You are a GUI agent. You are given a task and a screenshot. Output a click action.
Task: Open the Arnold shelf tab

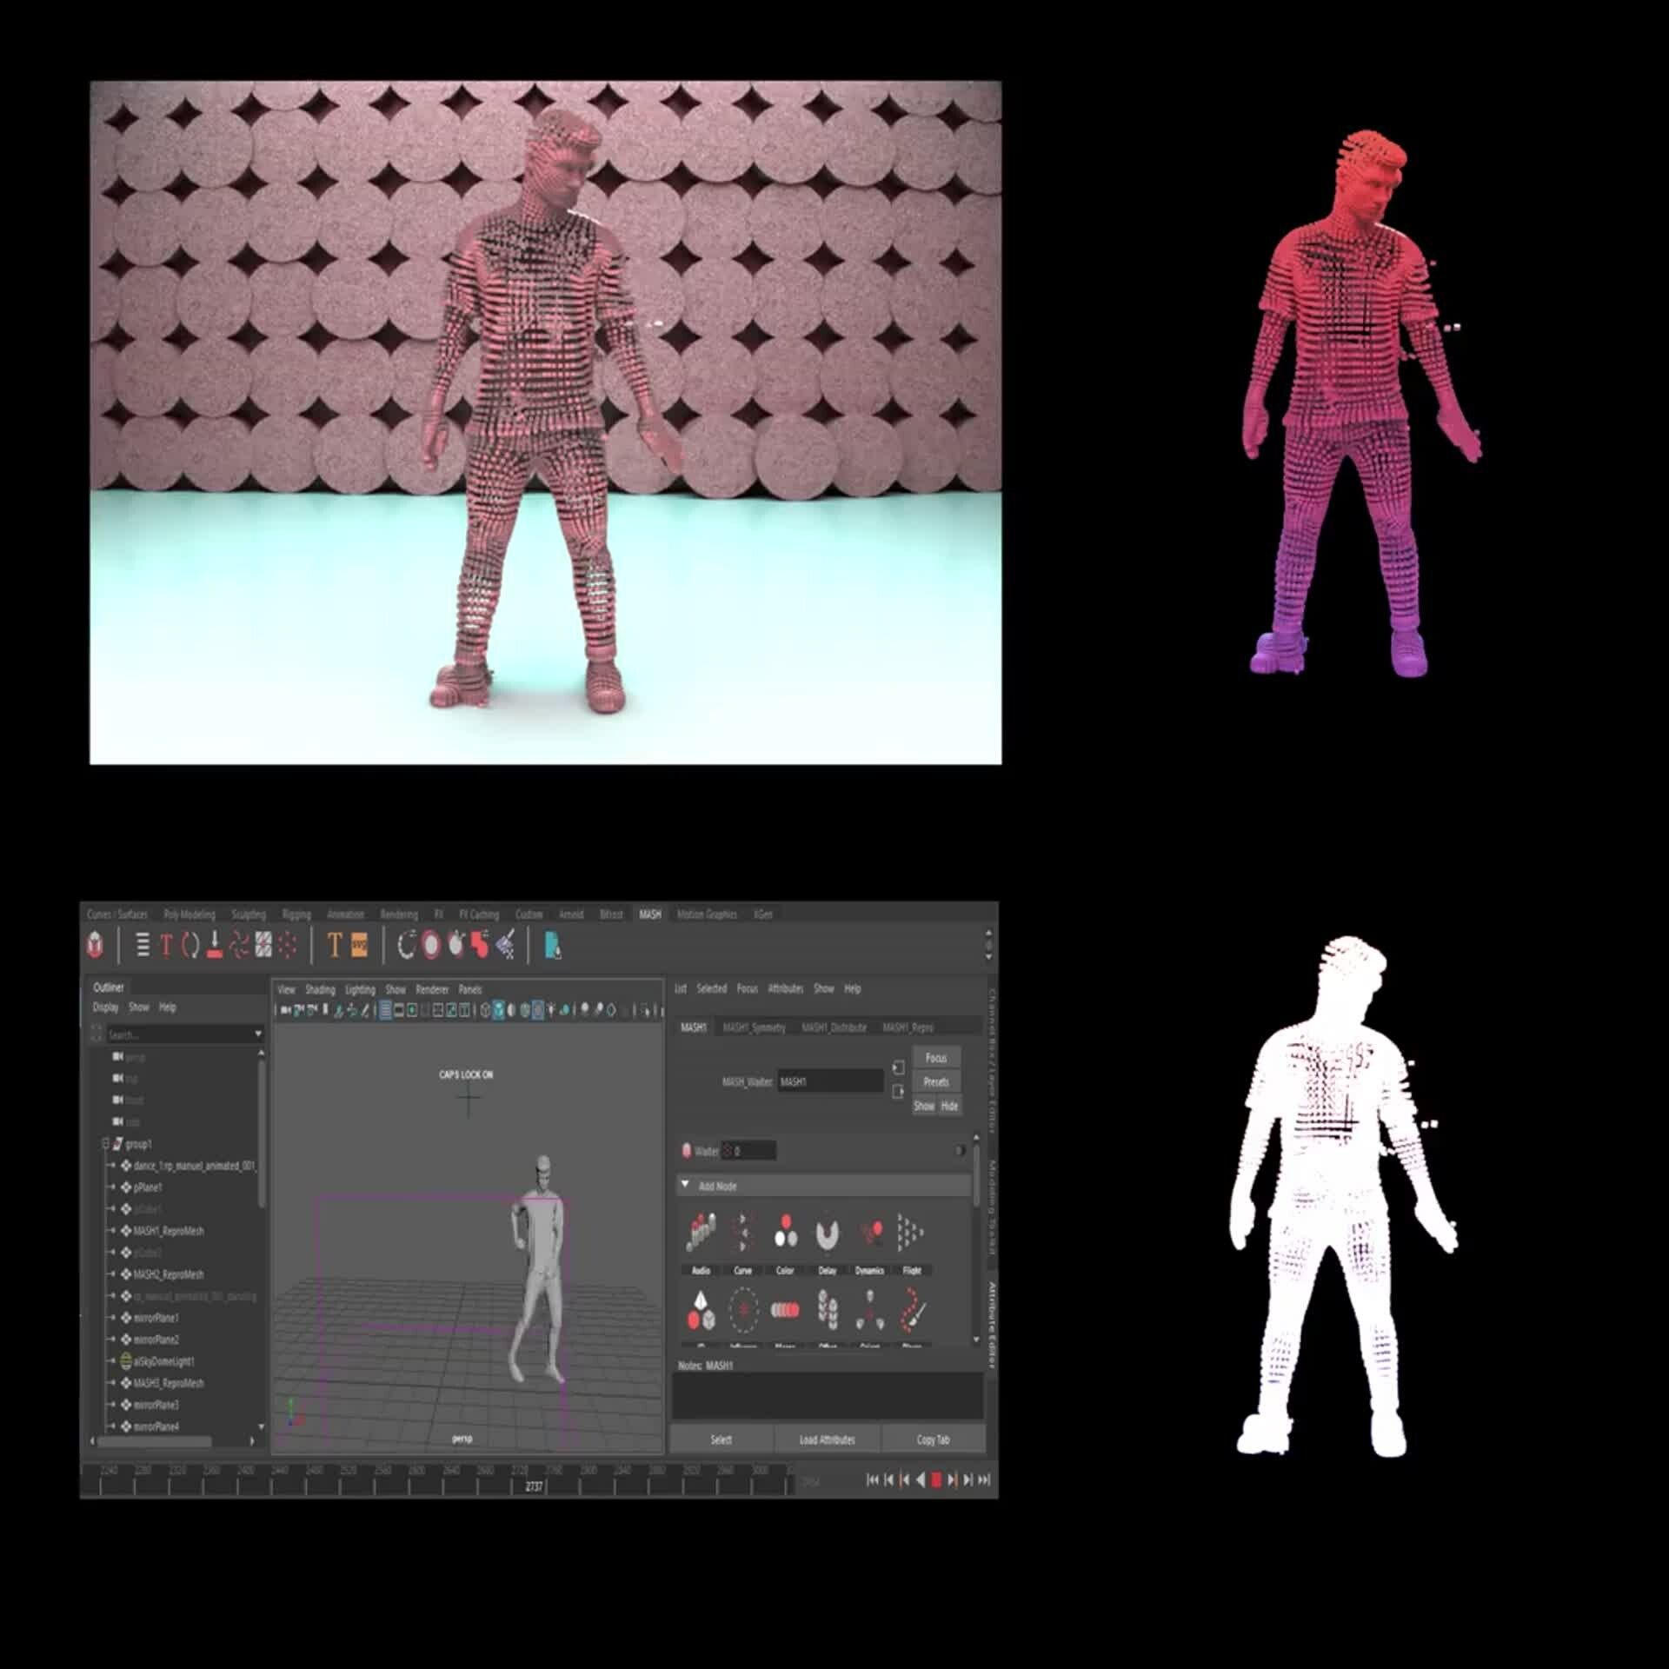(571, 914)
